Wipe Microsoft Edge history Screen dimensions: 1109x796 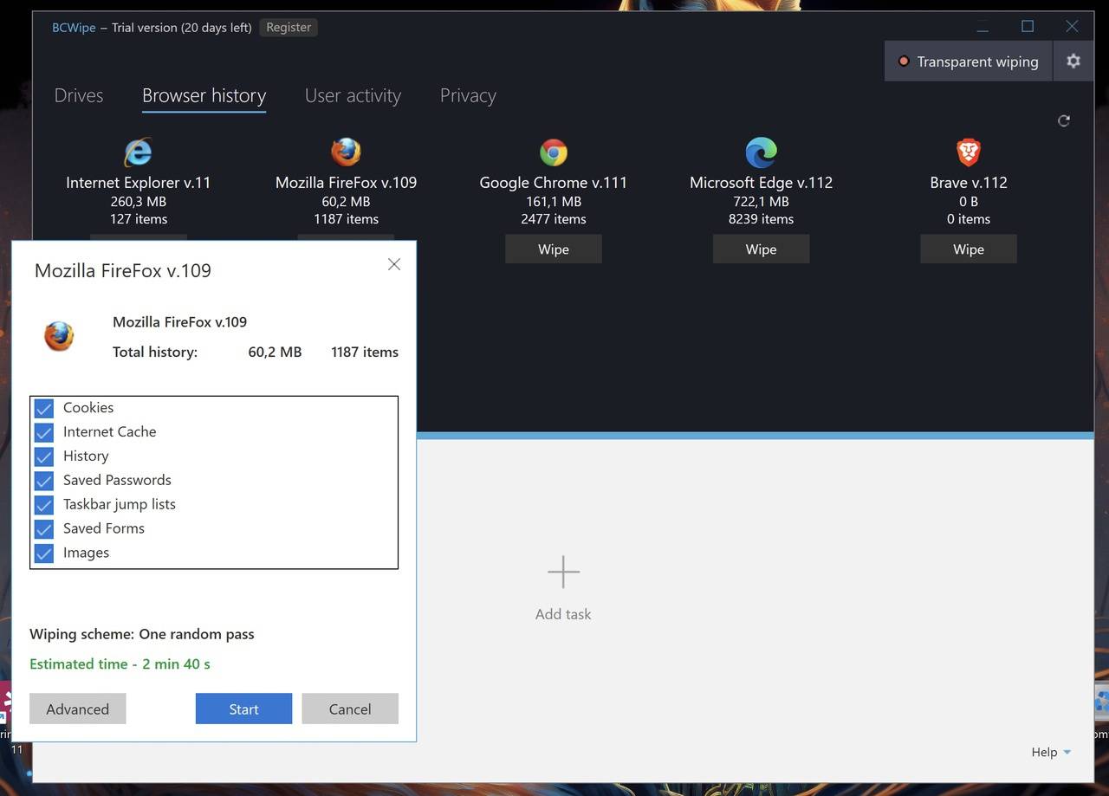(761, 249)
